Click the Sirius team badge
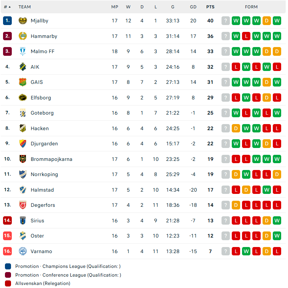 click(x=23, y=220)
